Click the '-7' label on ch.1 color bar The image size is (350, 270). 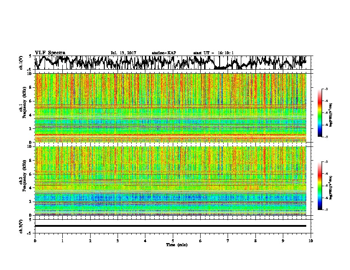(x=326, y=137)
